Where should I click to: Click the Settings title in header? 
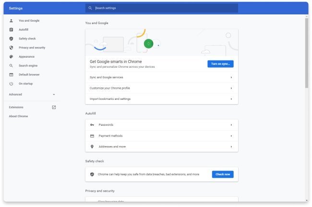pyautogui.click(x=16, y=8)
